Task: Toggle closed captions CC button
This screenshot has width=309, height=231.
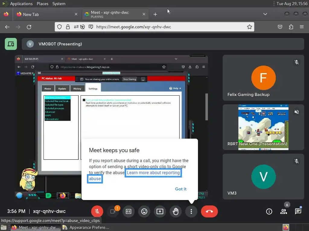Action: [x=129, y=211]
